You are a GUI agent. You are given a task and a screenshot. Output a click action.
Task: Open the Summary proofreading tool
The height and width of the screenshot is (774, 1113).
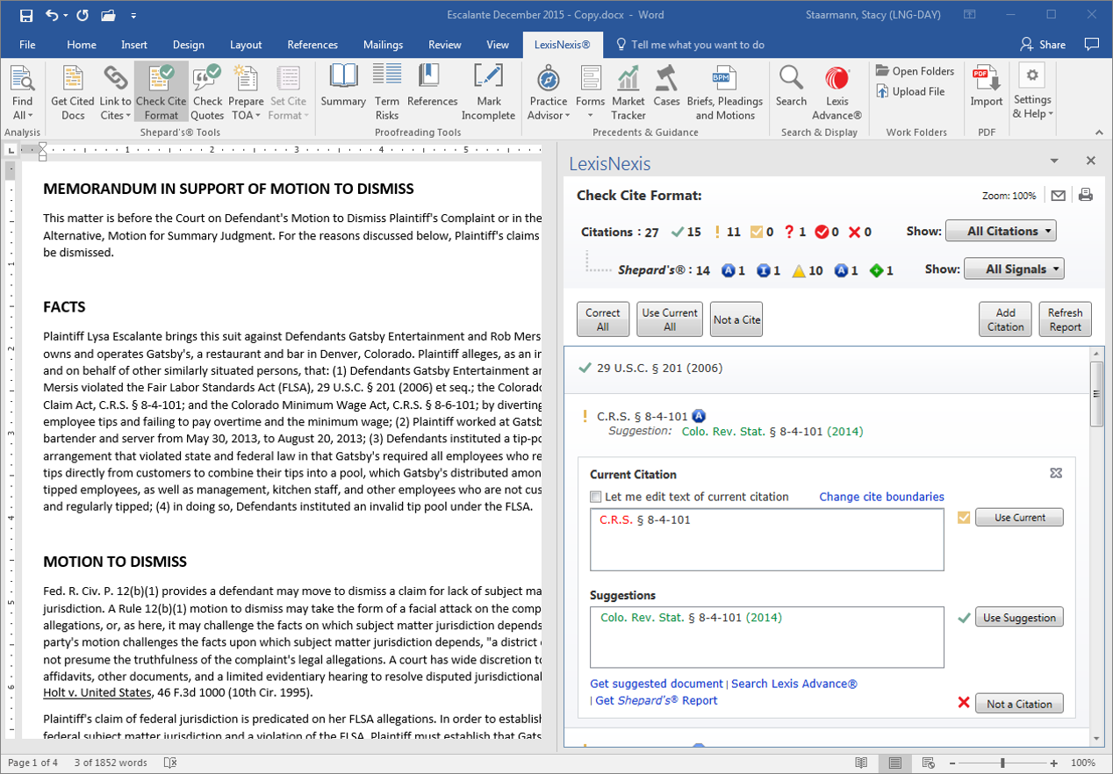click(x=343, y=86)
